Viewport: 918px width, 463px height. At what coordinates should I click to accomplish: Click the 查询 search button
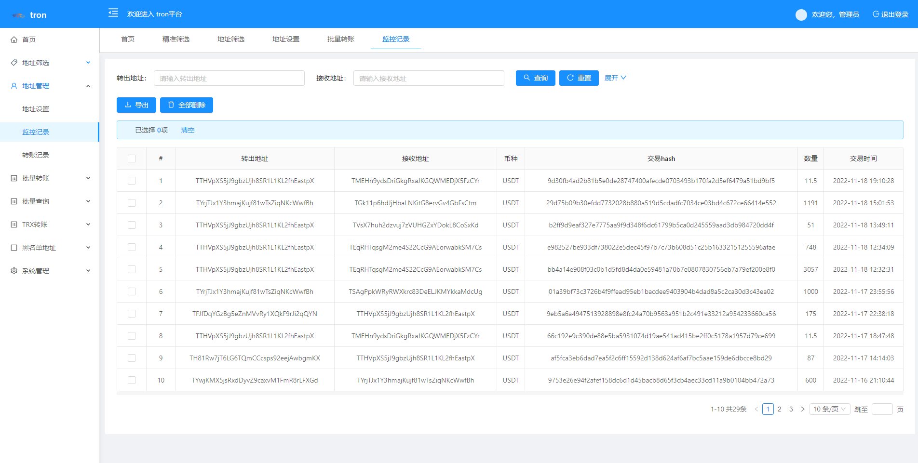[535, 78]
